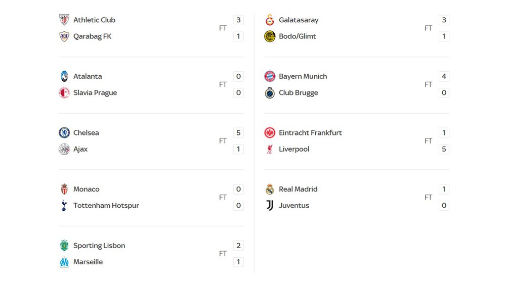Click the Marseille club badge
506x284 pixels.
(x=64, y=262)
